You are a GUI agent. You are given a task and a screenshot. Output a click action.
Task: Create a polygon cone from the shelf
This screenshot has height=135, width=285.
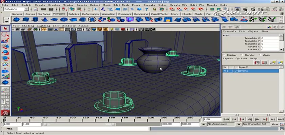tap(45, 19)
